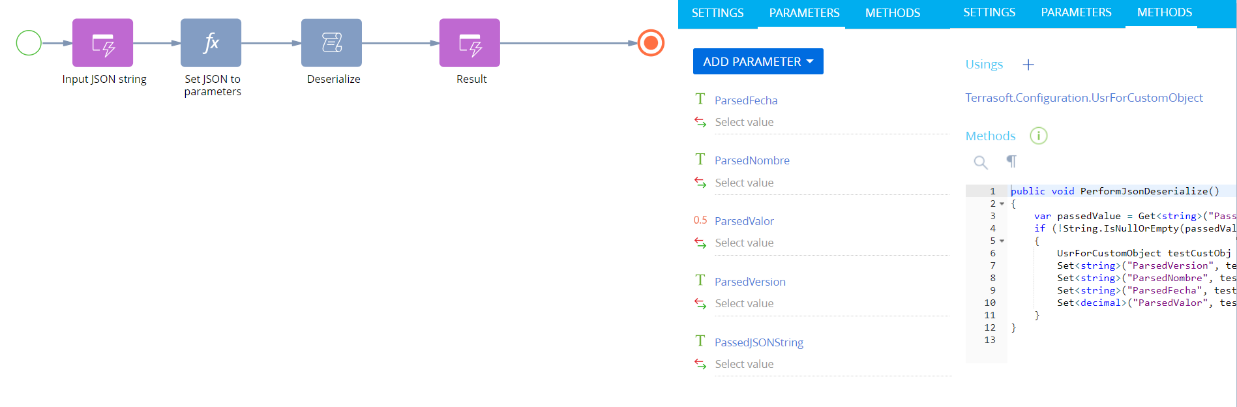Screen dimensions: 1237x407
Task: Open the Terrasoft.Configuration.UsrForCustomObject using link
Action: pos(1084,98)
